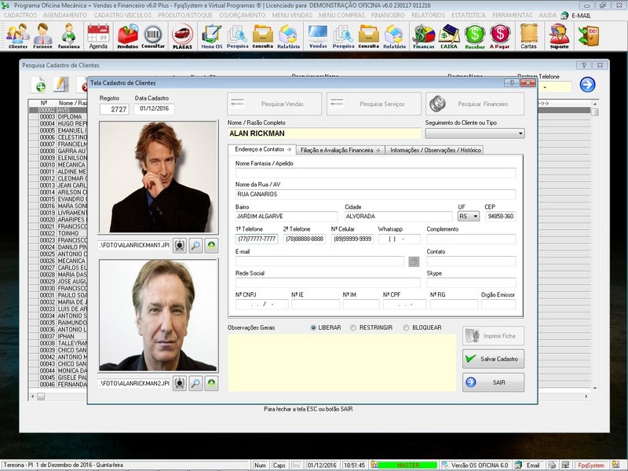Open the Produtos toolbox icon
This screenshot has height=471, width=628.
tap(128, 36)
